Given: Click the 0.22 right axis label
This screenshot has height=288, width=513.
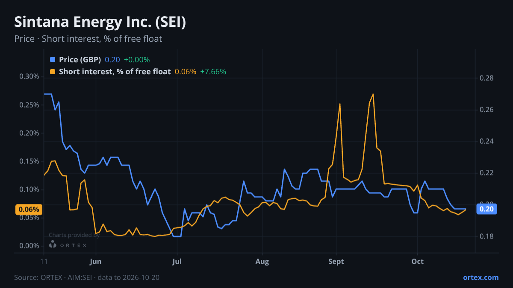Looking at the screenshot, I should coord(487,173).
